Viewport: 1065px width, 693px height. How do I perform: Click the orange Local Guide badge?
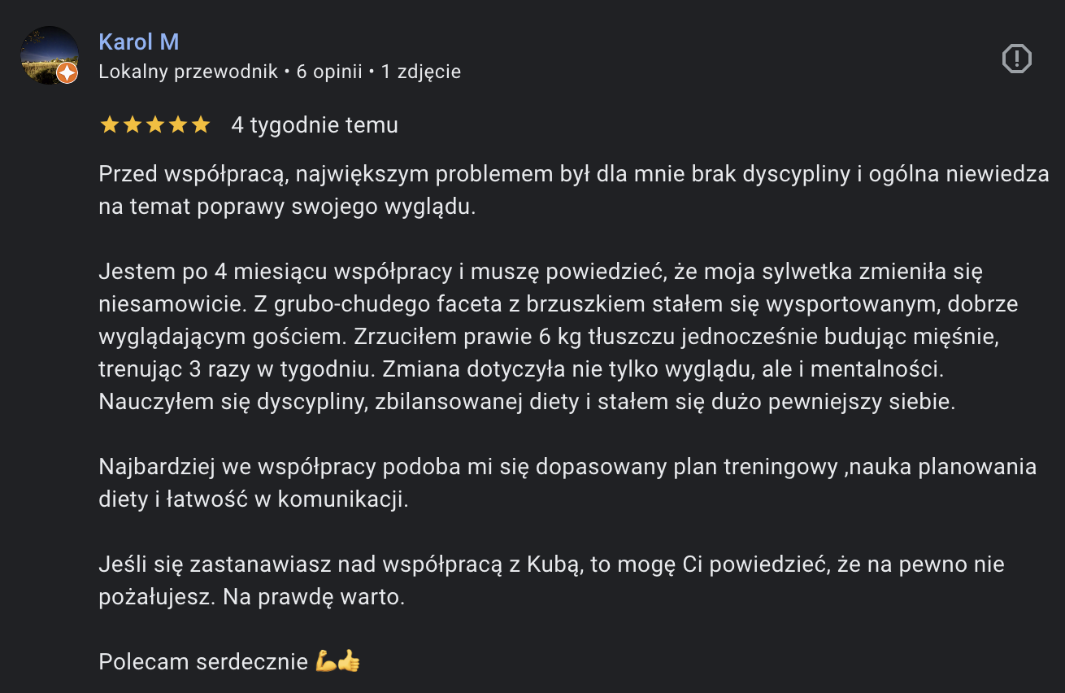67,74
